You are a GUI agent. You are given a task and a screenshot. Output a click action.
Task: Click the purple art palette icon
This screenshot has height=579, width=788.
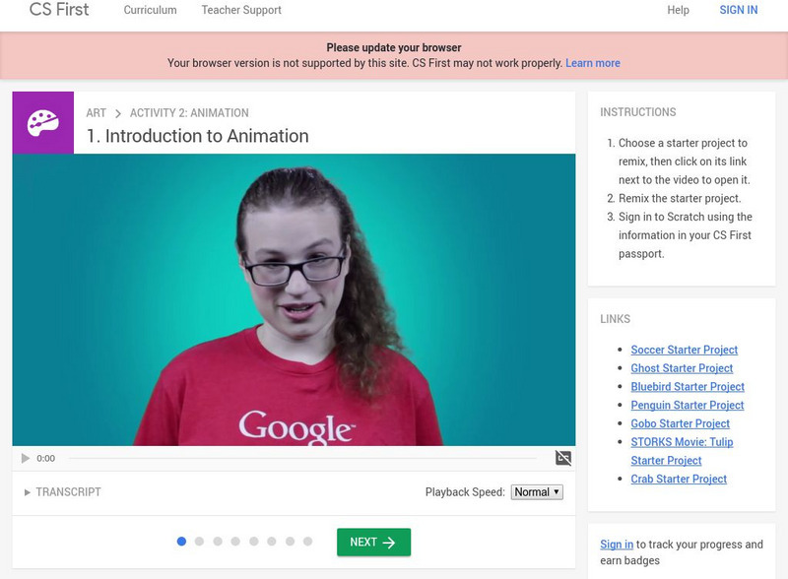(x=42, y=123)
